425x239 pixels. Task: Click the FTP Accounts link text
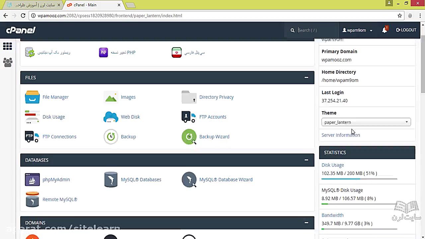212,117
